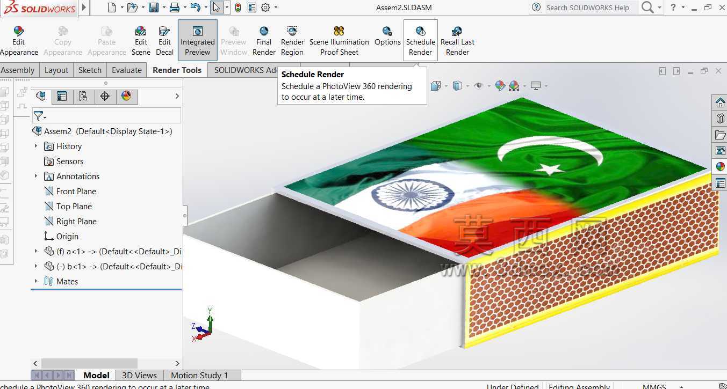Select the Render Region tool
The image size is (727, 389).
pos(292,41)
